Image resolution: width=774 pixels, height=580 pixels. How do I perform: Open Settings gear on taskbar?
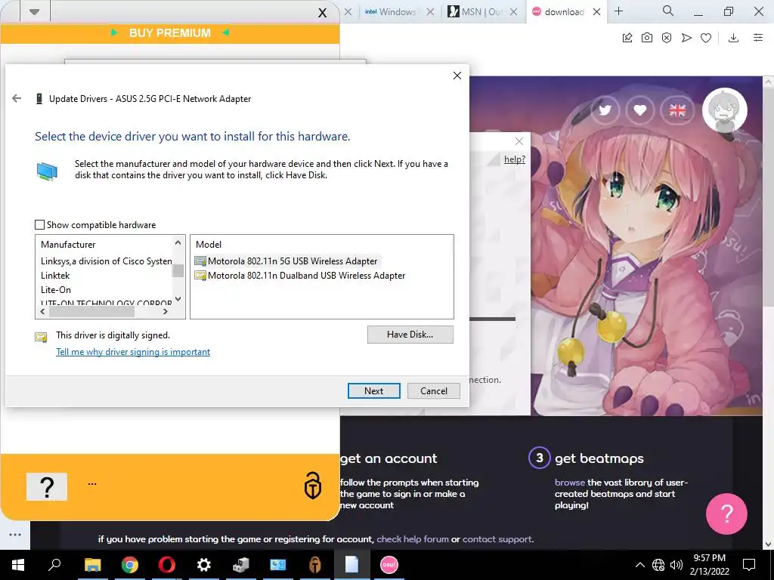point(204,565)
